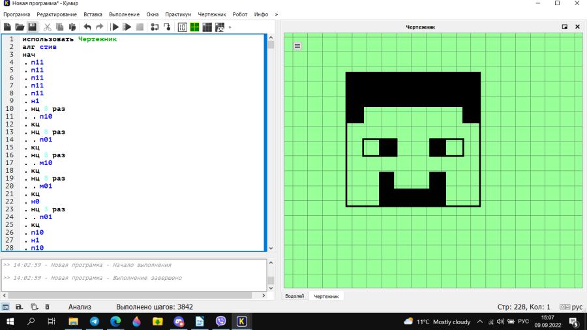Start step-by-step execution of the program
The height and width of the screenshot is (330, 587).
click(x=127, y=27)
